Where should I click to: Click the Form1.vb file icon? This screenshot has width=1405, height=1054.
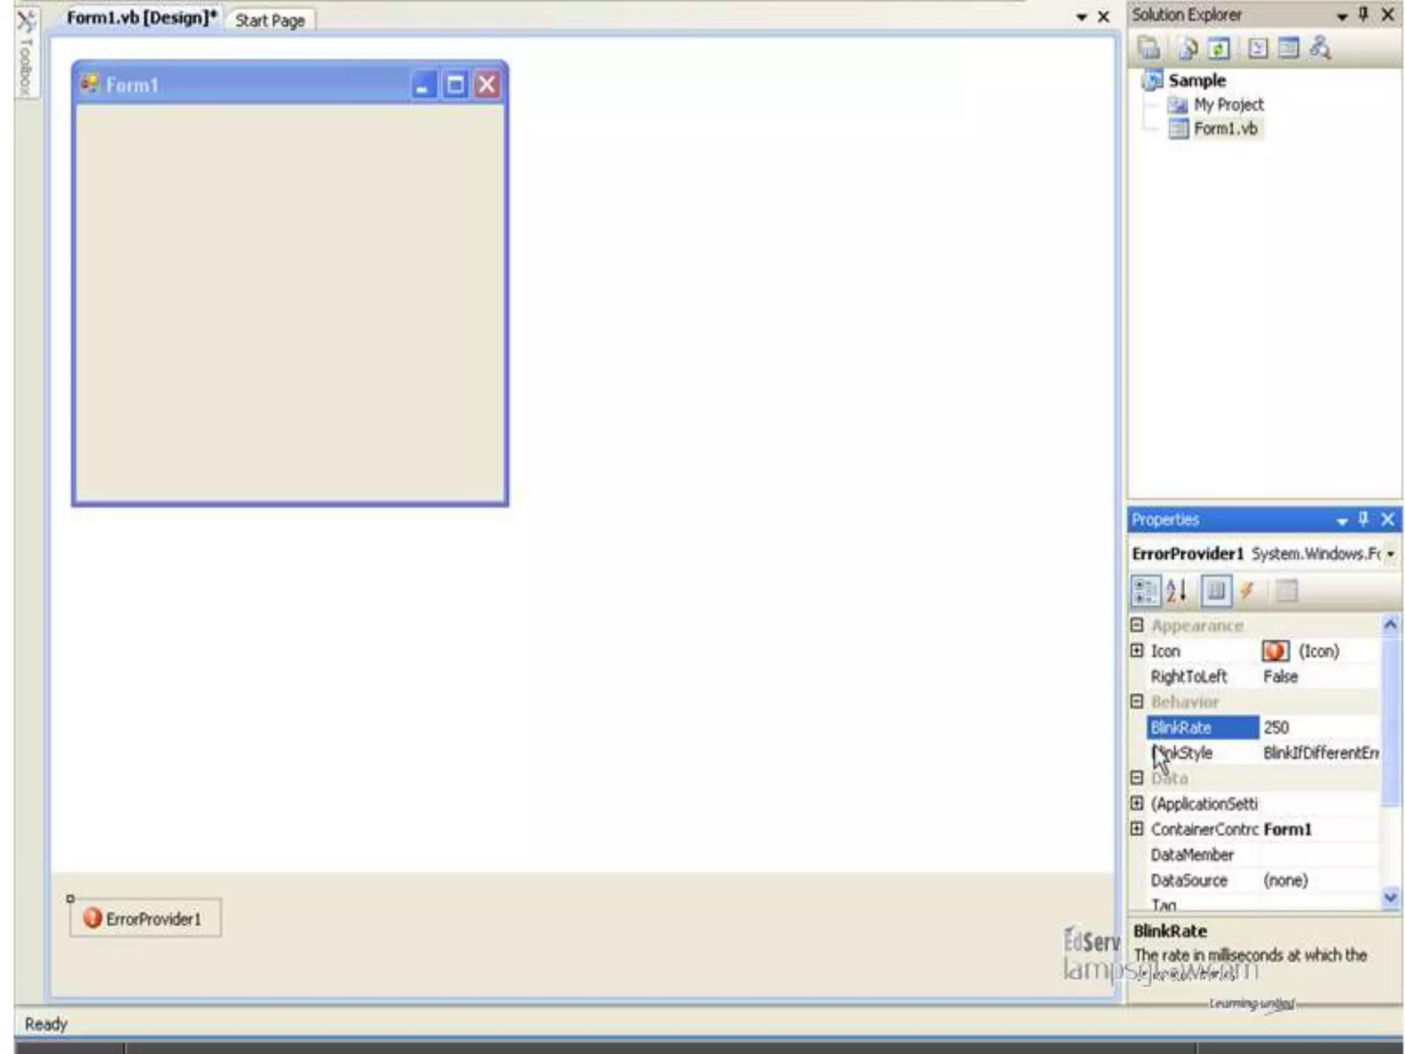[1178, 129]
